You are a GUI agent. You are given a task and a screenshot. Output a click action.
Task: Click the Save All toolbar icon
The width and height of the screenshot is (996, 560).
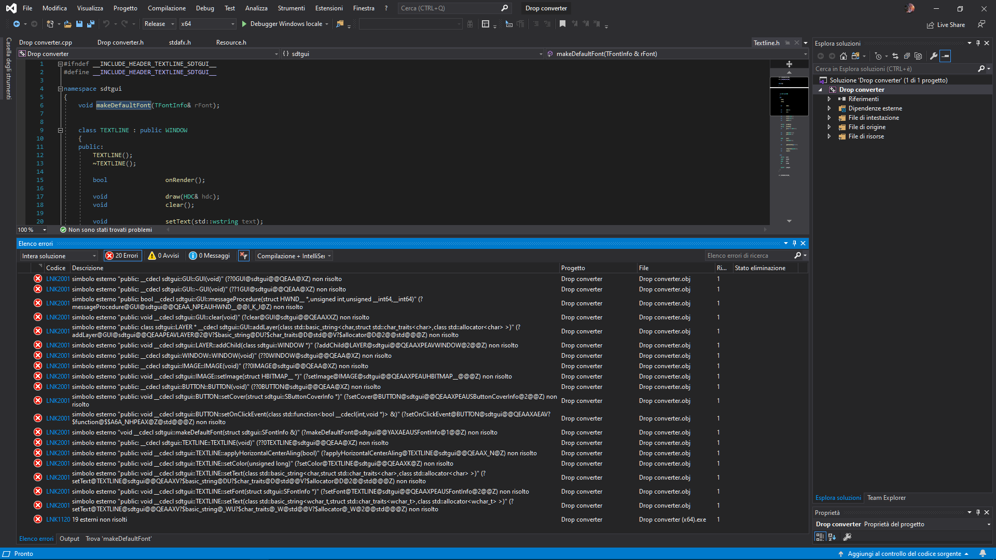pyautogui.click(x=91, y=24)
